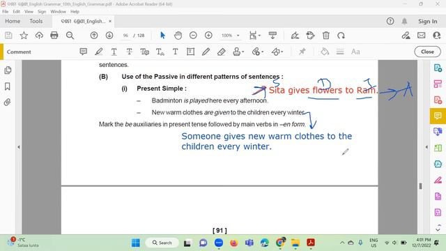446x251 pixels.
Task: Open the help question mark icon
Action: [390, 21]
